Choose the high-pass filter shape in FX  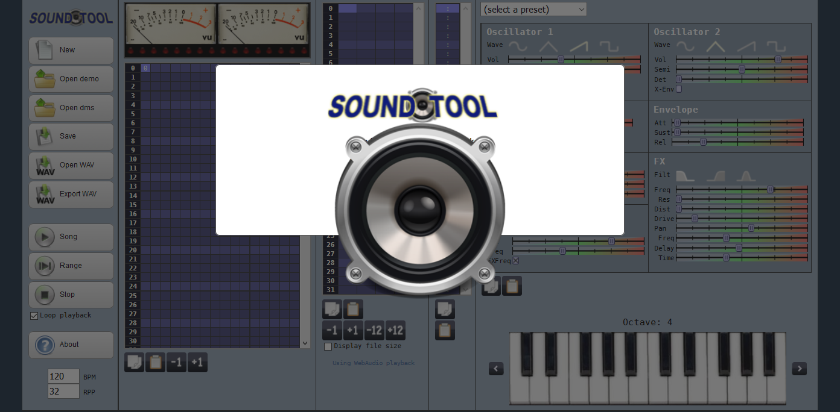pyautogui.click(x=716, y=176)
